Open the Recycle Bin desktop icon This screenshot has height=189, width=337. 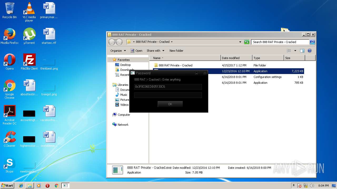[x=9, y=10]
